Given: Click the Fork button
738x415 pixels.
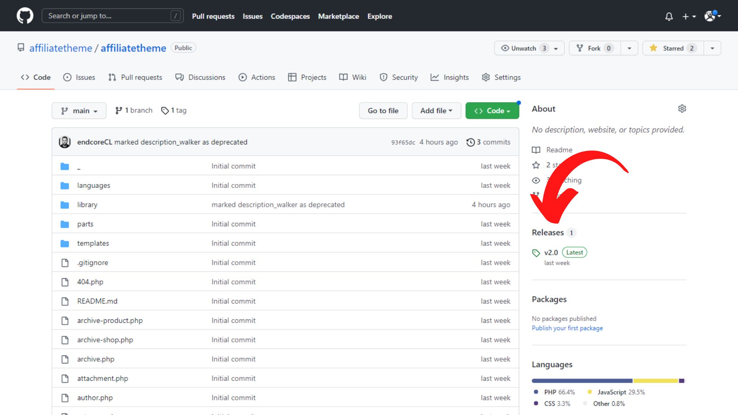Looking at the screenshot, I should (595, 48).
